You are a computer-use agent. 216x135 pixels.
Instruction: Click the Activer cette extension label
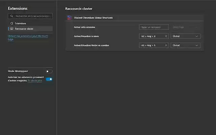click(x=84, y=27)
